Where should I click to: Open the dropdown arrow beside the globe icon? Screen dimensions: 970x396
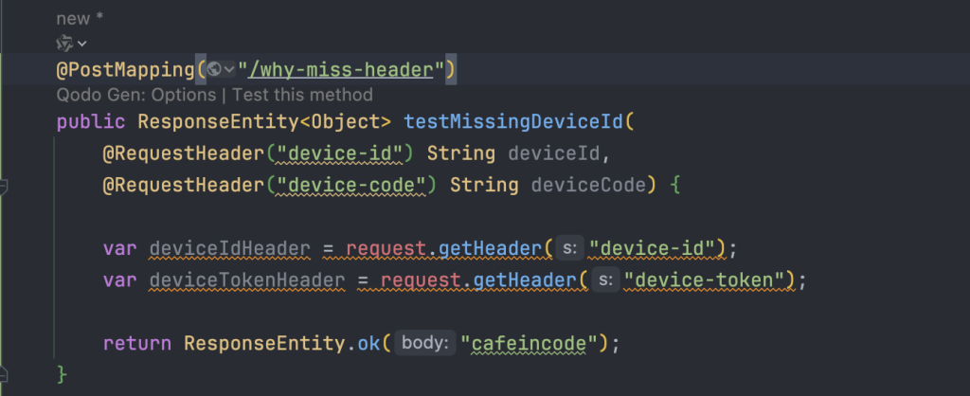(x=229, y=69)
